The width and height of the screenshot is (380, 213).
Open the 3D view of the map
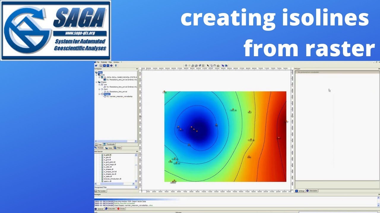pyautogui.click(x=223, y=65)
